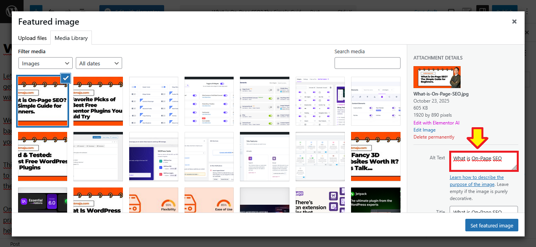This screenshot has height=247, width=536.
Task: Click Delete permanently for the attachment
Action: 434,137
